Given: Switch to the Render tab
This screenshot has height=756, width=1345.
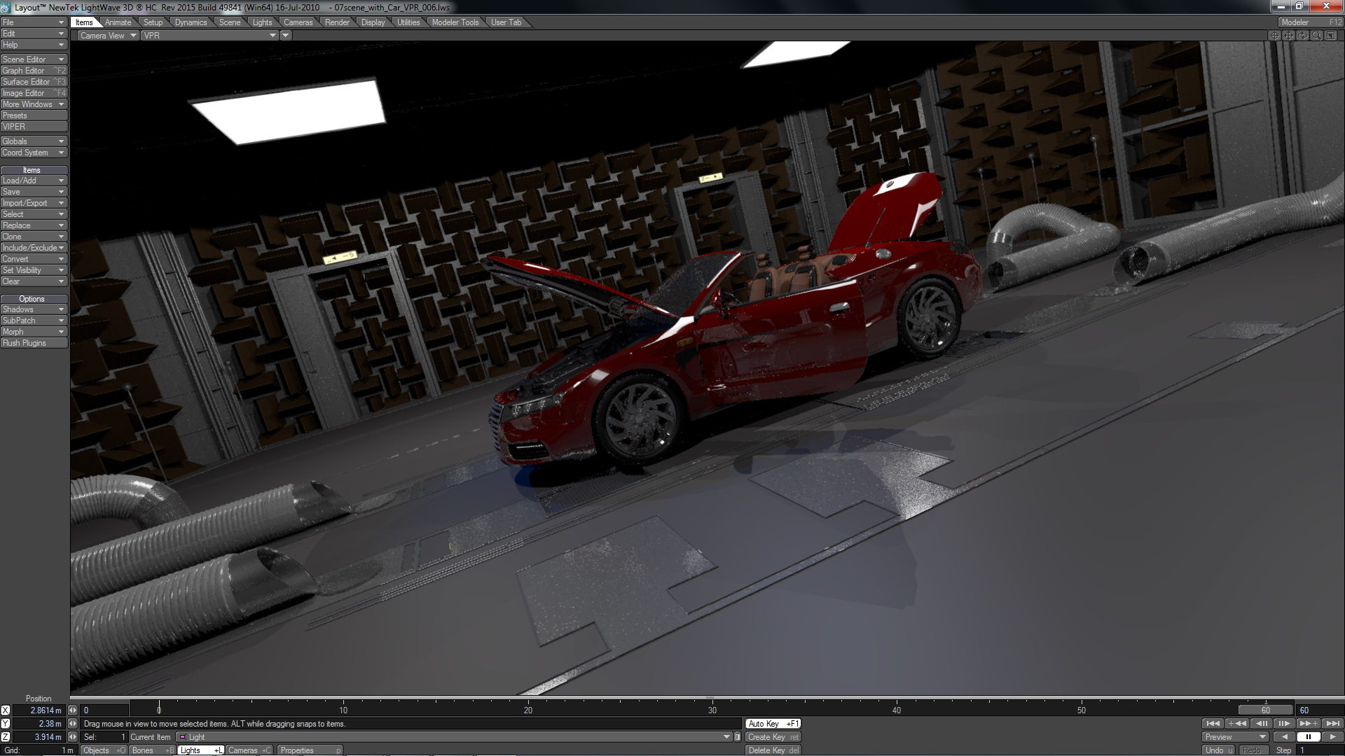Looking at the screenshot, I should tap(337, 22).
